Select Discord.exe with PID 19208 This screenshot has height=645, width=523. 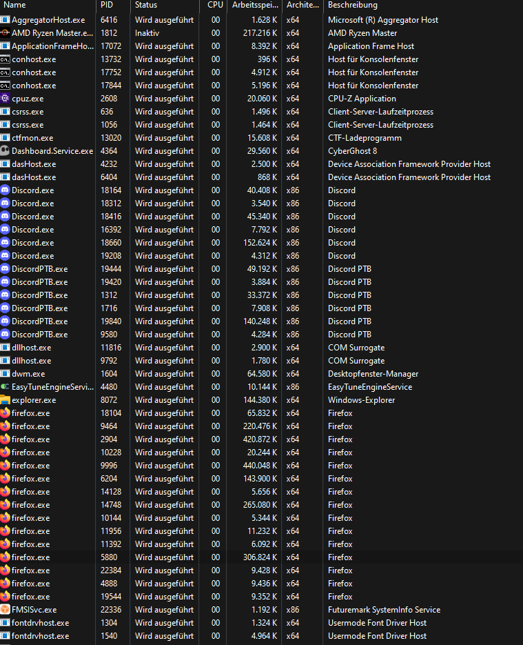click(x=261, y=256)
